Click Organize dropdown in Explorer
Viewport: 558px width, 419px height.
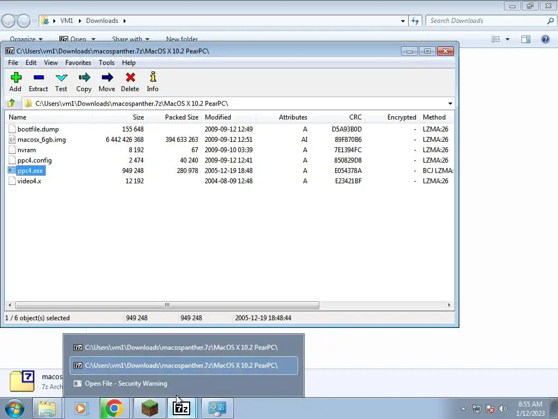pyautogui.click(x=26, y=39)
